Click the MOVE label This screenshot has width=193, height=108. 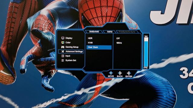pyautogui.click(x=111, y=76)
